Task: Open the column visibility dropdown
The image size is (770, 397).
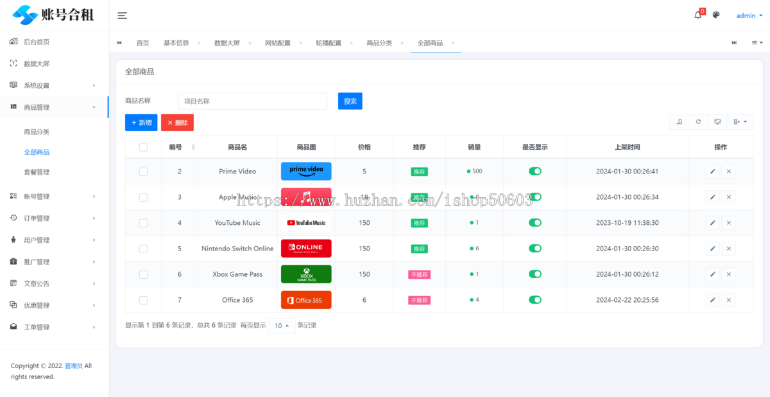Action: 740,121
